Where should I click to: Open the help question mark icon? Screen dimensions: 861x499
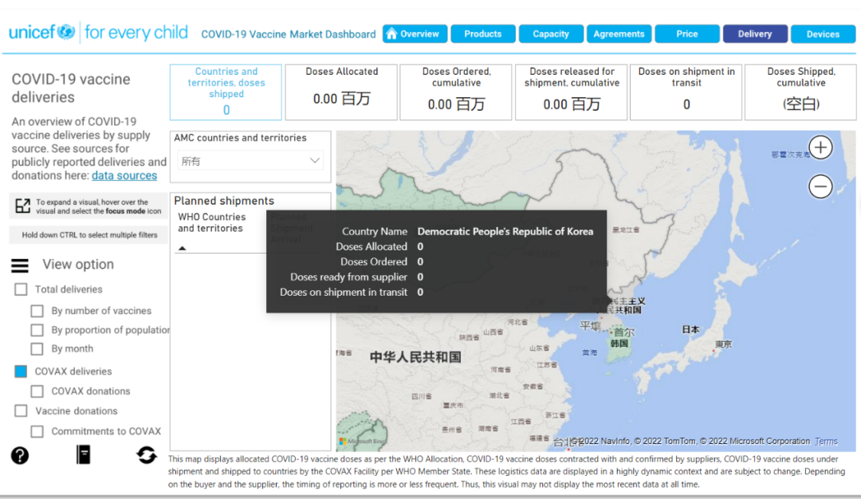[x=20, y=455]
